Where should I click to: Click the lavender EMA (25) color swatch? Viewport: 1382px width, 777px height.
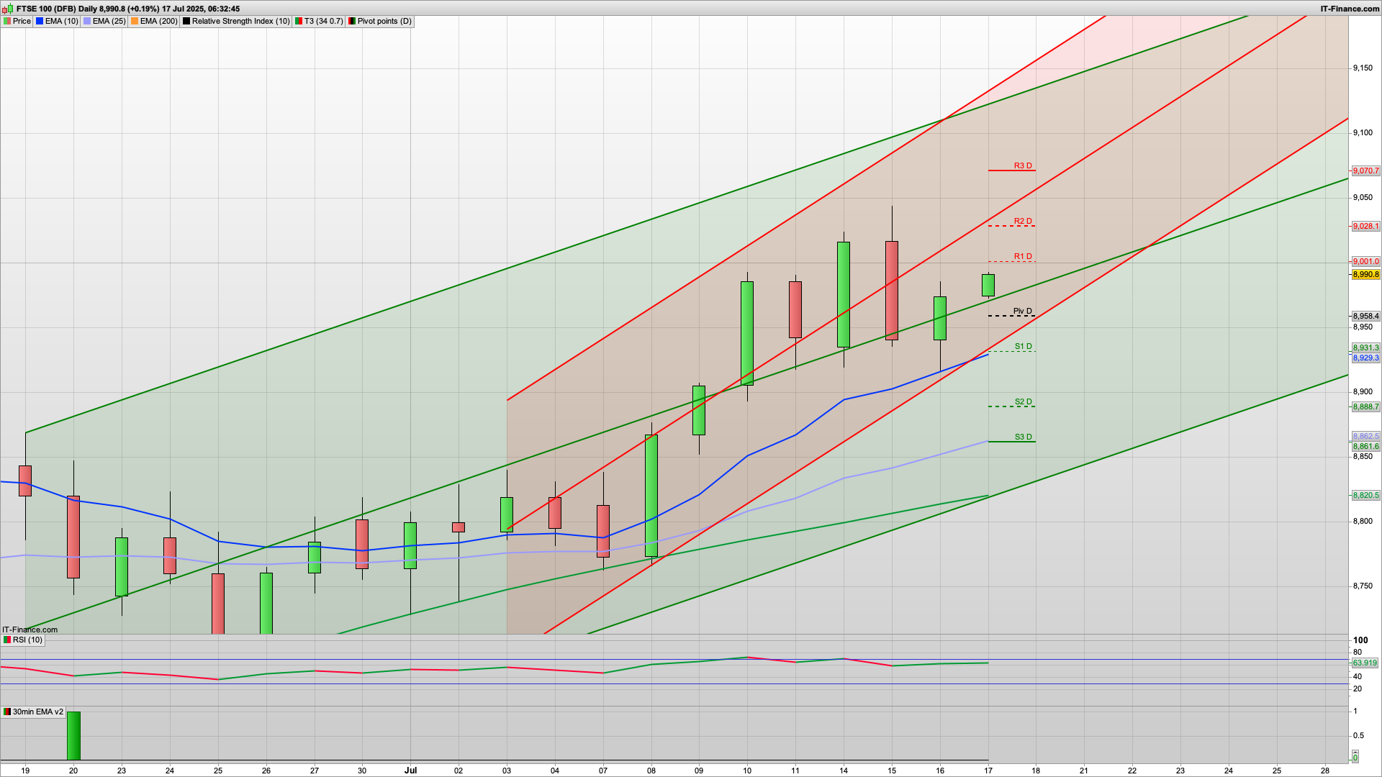pos(87,22)
